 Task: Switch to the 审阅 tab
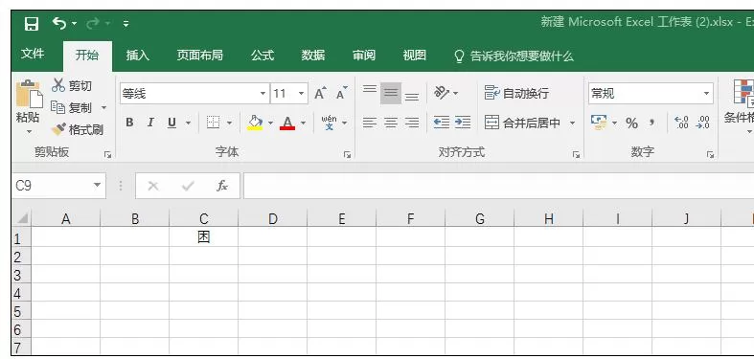click(363, 56)
